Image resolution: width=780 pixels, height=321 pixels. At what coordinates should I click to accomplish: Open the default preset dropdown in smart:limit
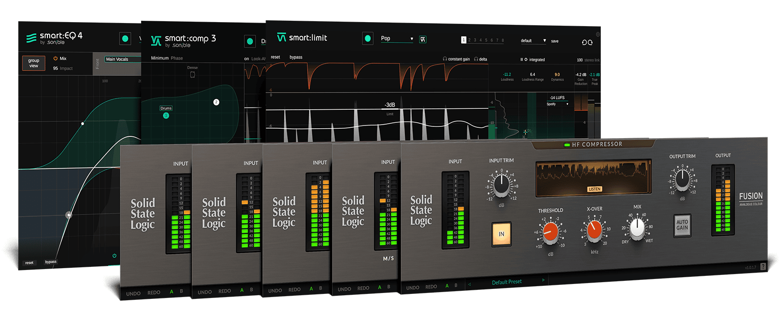pyautogui.click(x=533, y=41)
